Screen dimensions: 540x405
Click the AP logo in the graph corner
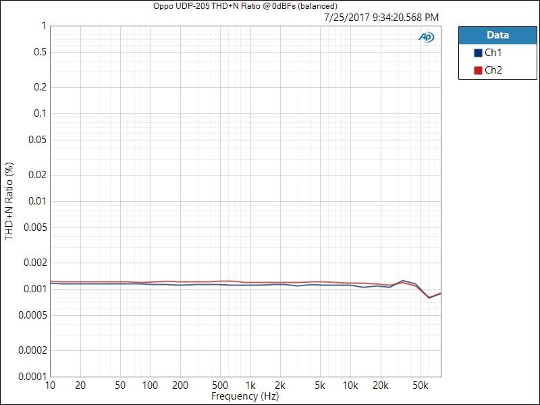(426, 37)
